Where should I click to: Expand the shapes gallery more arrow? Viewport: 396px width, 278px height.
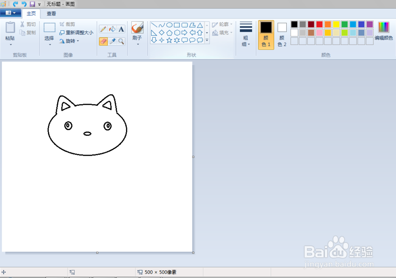207,40
